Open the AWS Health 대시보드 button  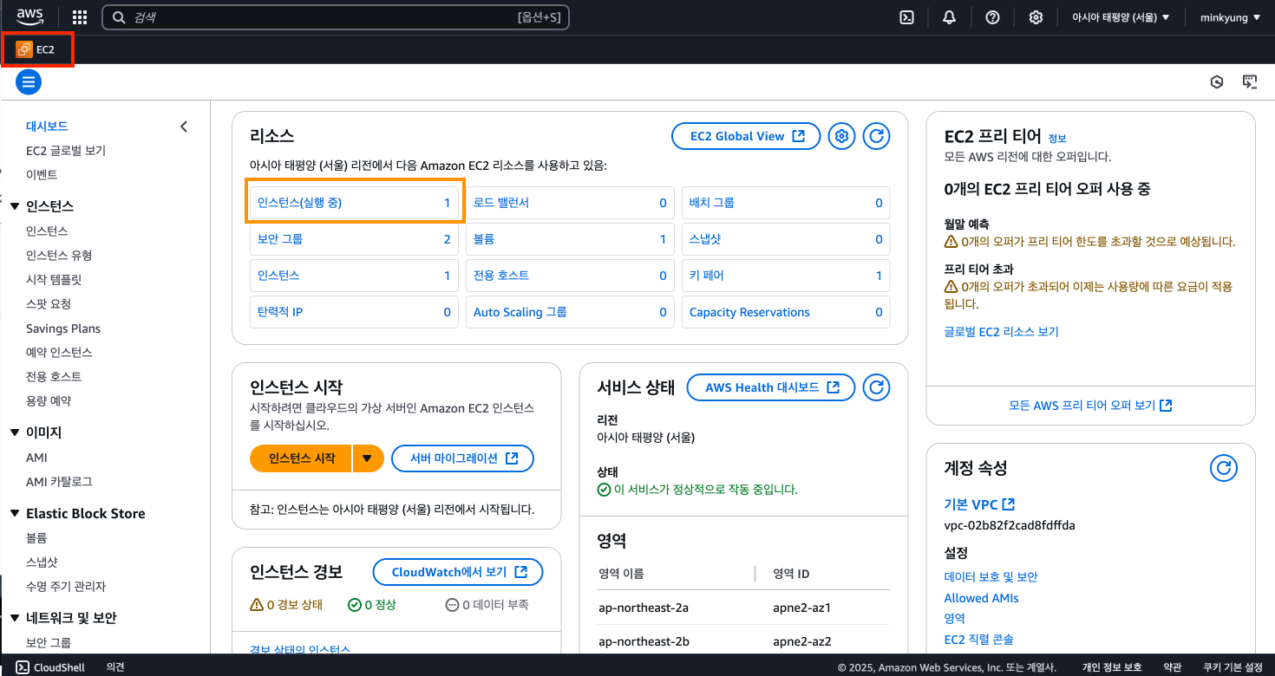(x=771, y=387)
